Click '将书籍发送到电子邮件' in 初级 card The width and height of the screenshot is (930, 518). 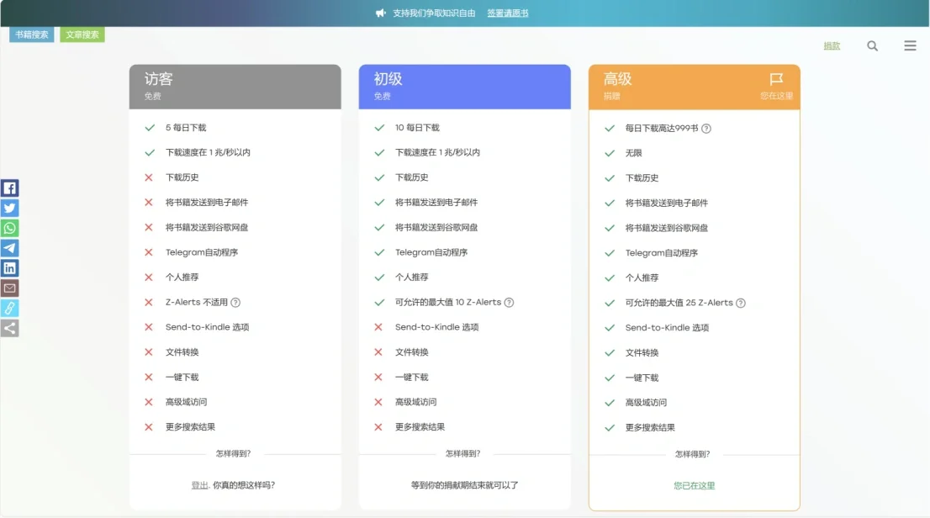tap(436, 203)
